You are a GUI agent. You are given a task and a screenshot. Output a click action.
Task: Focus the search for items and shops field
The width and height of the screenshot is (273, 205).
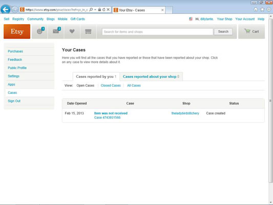click(x=158, y=32)
